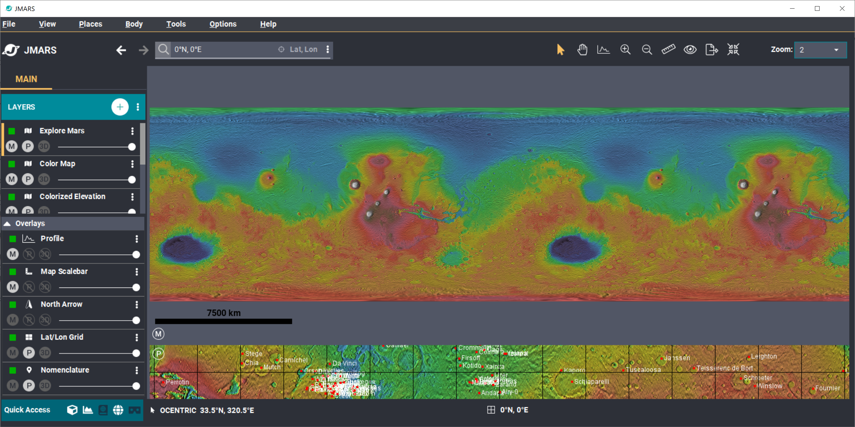Click the zoom out magnifier tool

point(647,50)
